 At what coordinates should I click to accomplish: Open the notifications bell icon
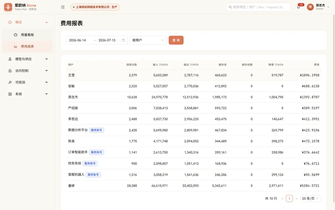(x=298, y=7)
